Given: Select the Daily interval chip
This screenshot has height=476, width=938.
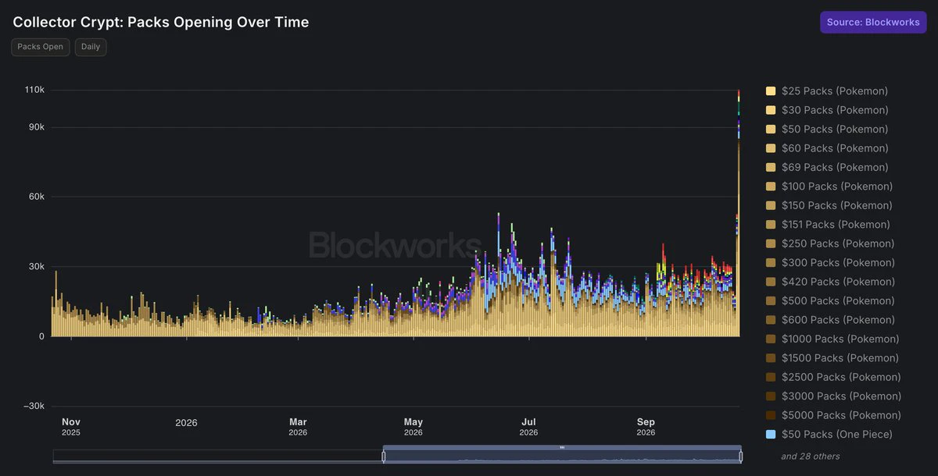Looking at the screenshot, I should click(x=91, y=47).
